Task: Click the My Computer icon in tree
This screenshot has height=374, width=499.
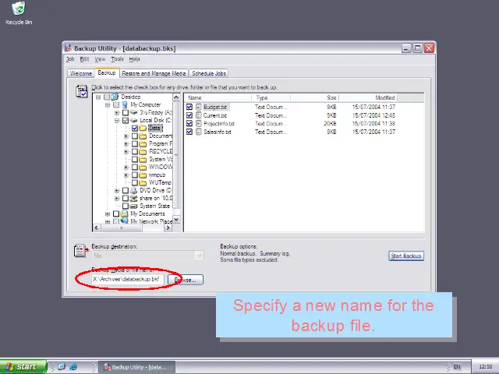Action: pyautogui.click(x=125, y=104)
